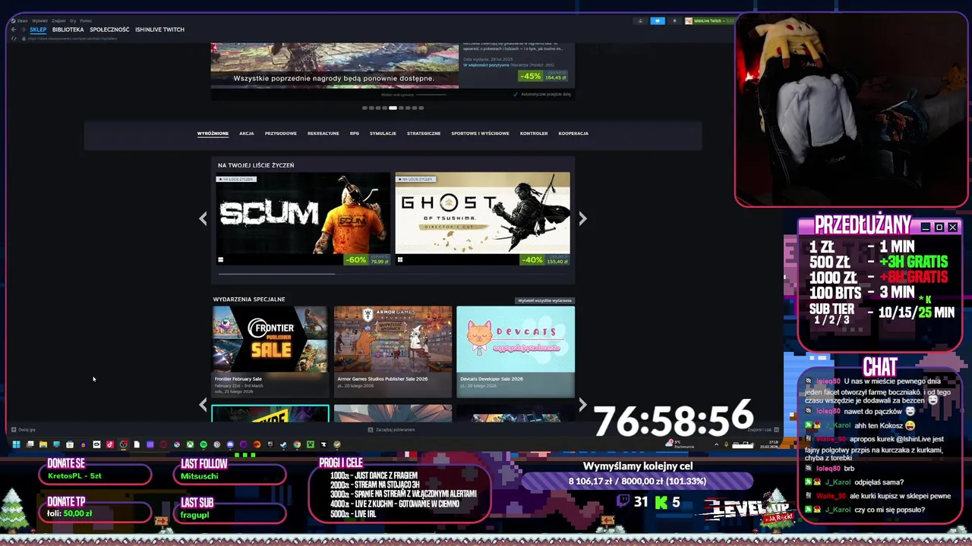Click Dodaj grę at the bottom left
The height and width of the screenshot is (546, 972).
tap(23, 430)
